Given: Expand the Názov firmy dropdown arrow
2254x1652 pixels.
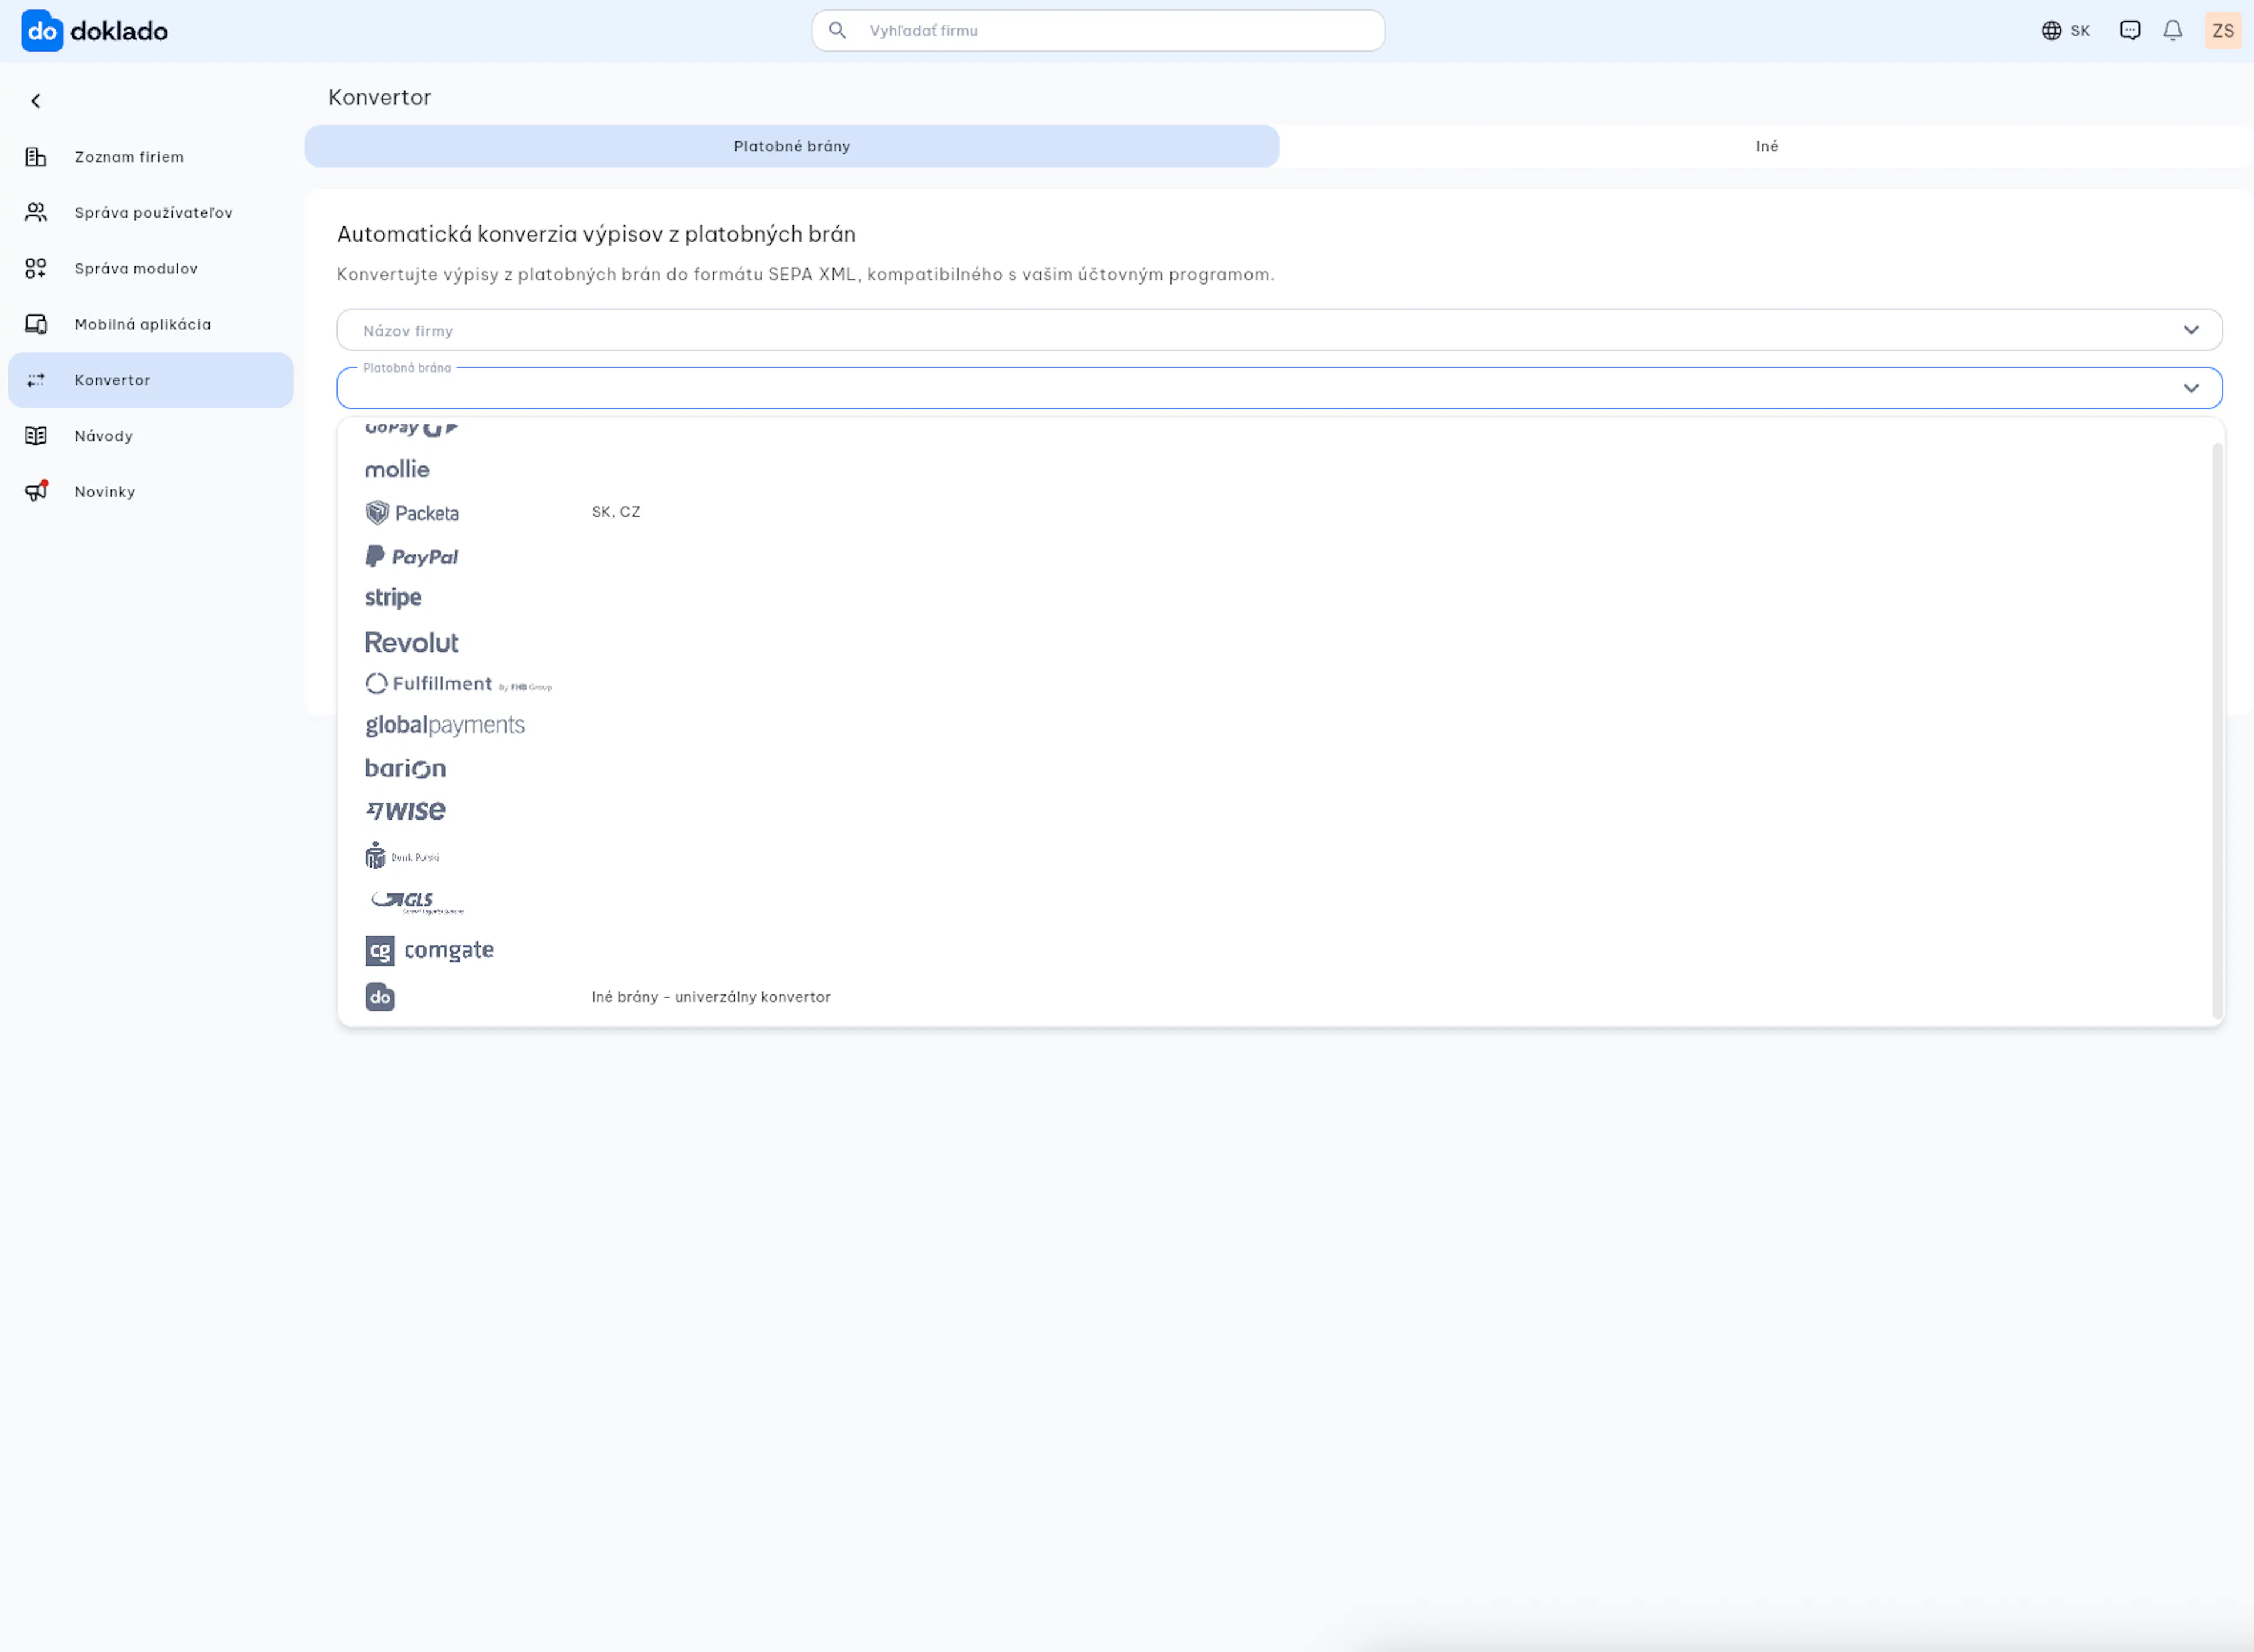Looking at the screenshot, I should [x=2191, y=330].
